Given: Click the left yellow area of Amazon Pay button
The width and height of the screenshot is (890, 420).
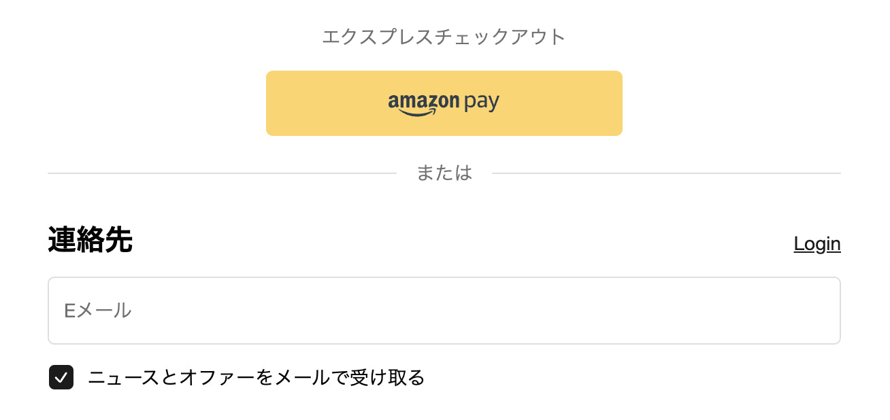Looking at the screenshot, I should tap(320, 103).
